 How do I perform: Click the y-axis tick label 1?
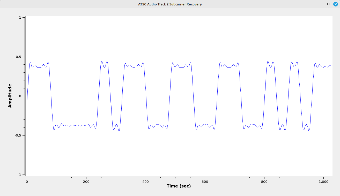[20, 18]
